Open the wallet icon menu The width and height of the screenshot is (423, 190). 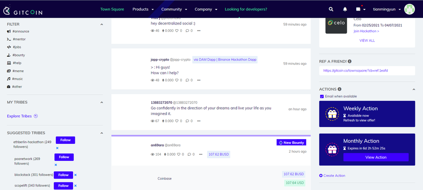point(361,9)
